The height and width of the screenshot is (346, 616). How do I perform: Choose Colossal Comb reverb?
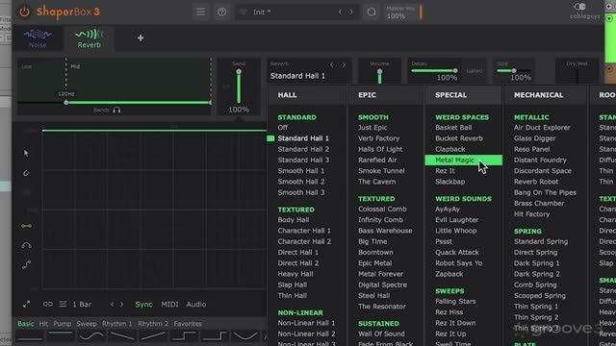pyautogui.click(x=382, y=210)
